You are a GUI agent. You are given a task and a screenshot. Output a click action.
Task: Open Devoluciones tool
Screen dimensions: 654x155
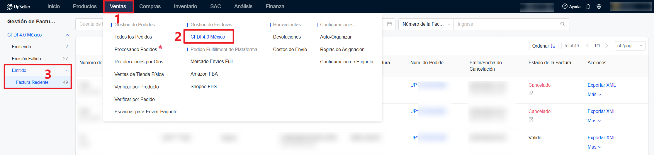(x=287, y=37)
